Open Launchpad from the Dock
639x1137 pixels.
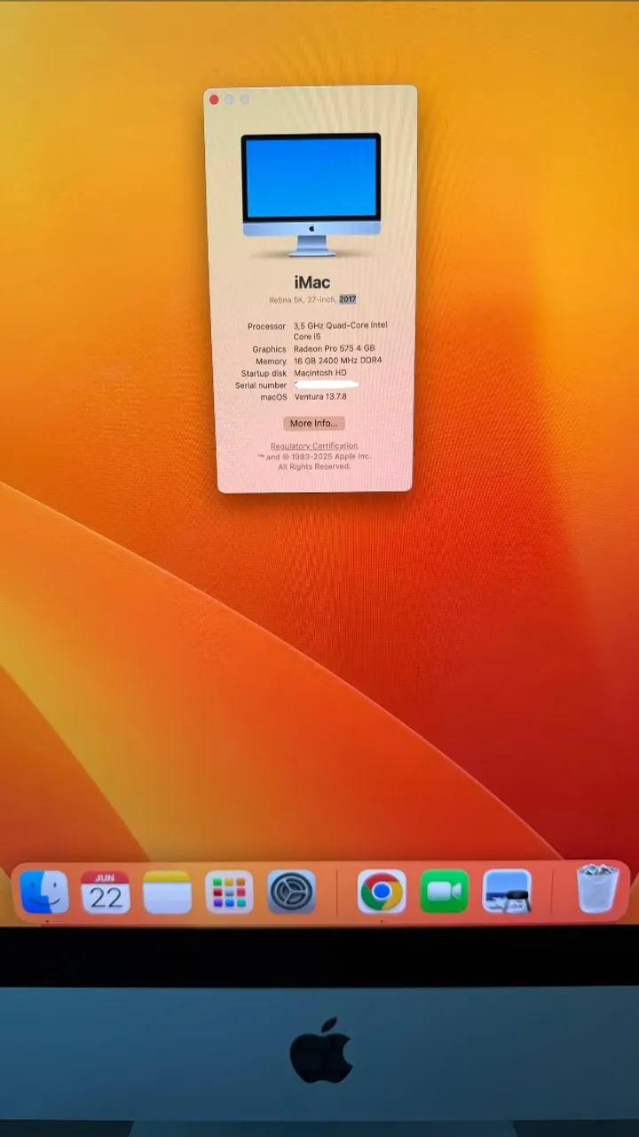[x=229, y=892]
